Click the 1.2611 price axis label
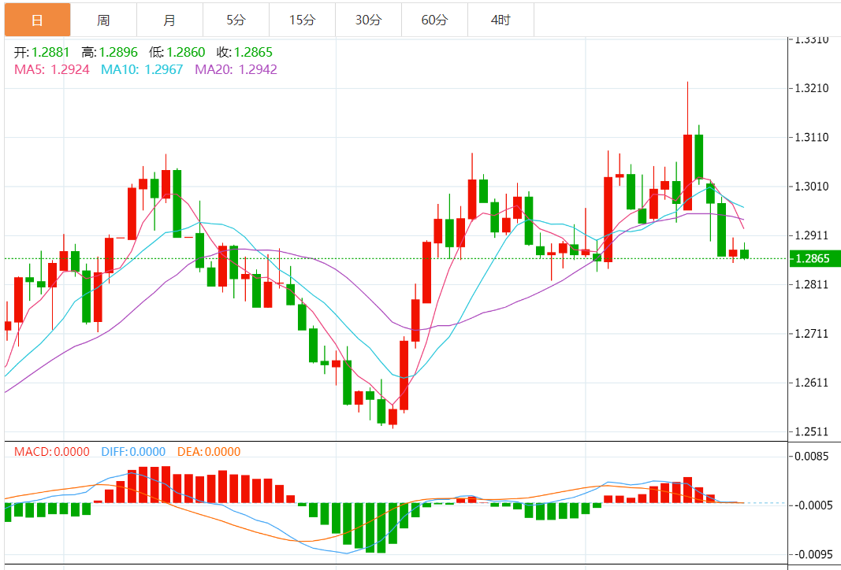841x570 pixels. click(x=813, y=383)
